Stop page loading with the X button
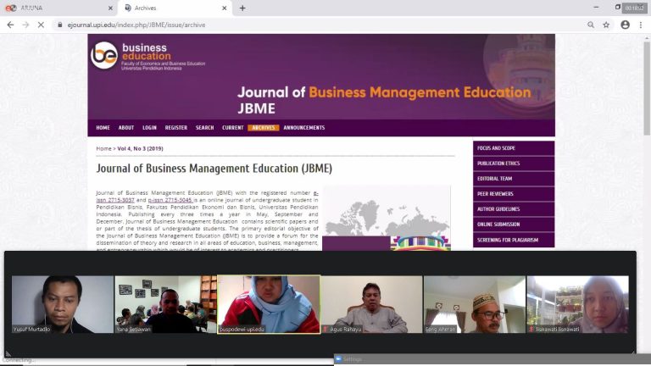This screenshot has height=366, width=651. pyautogui.click(x=41, y=25)
